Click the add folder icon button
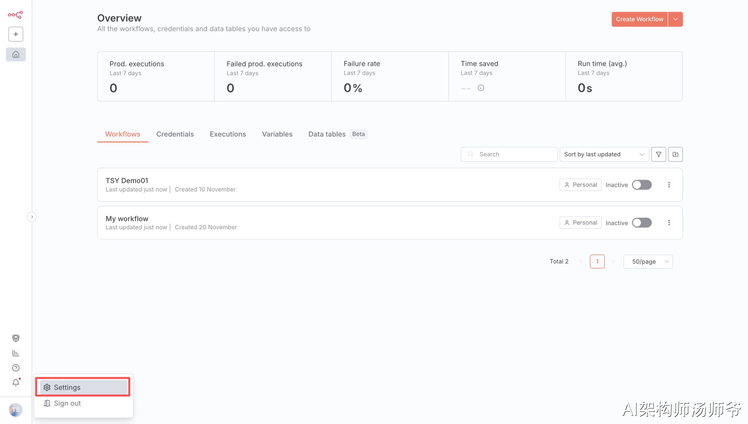Viewport: 748px width, 424px height. point(675,154)
